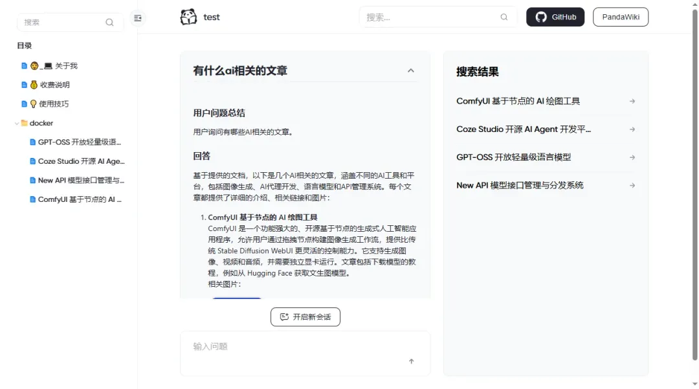The width and height of the screenshot is (699, 389).
Task: Click the GitHub octocat icon
Action: point(540,17)
